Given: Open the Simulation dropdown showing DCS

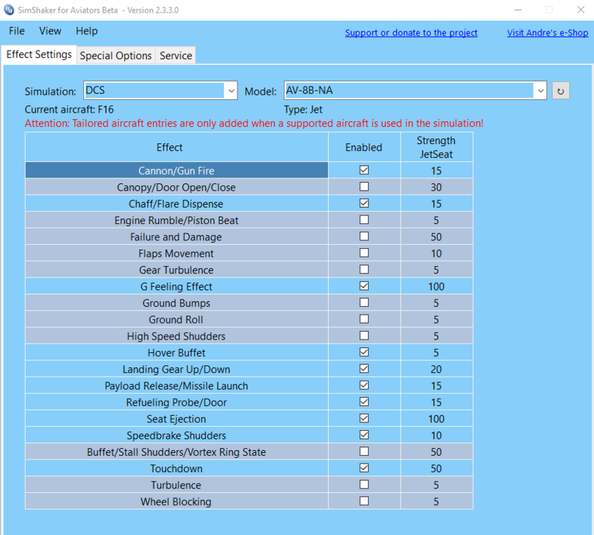Looking at the screenshot, I should point(160,91).
